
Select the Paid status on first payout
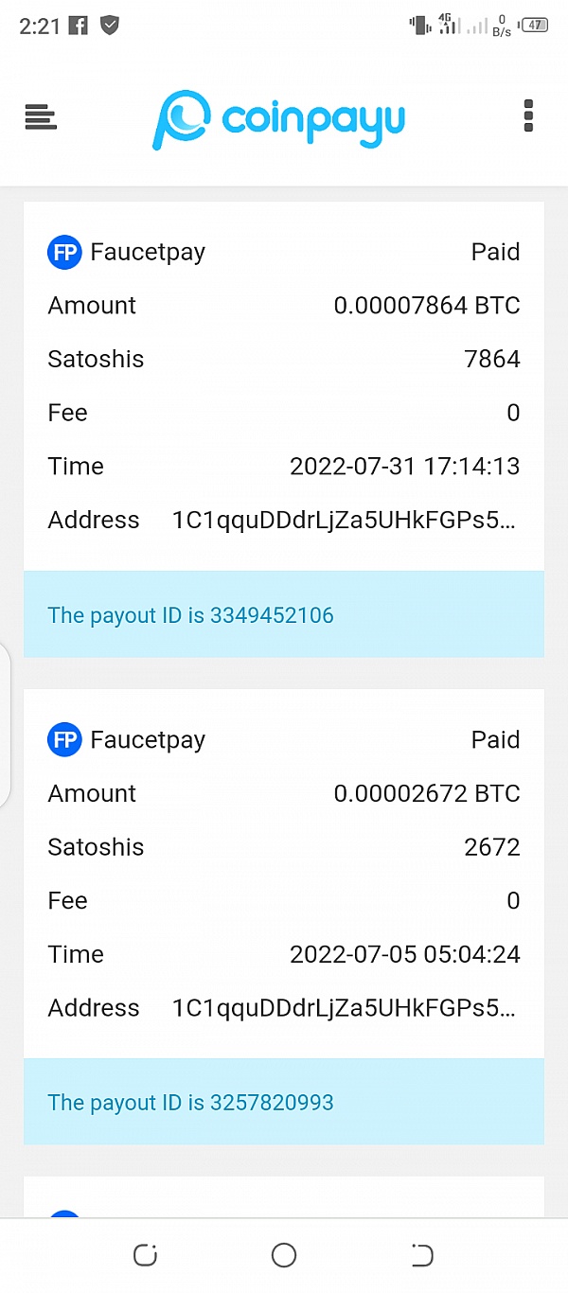(496, 252)
